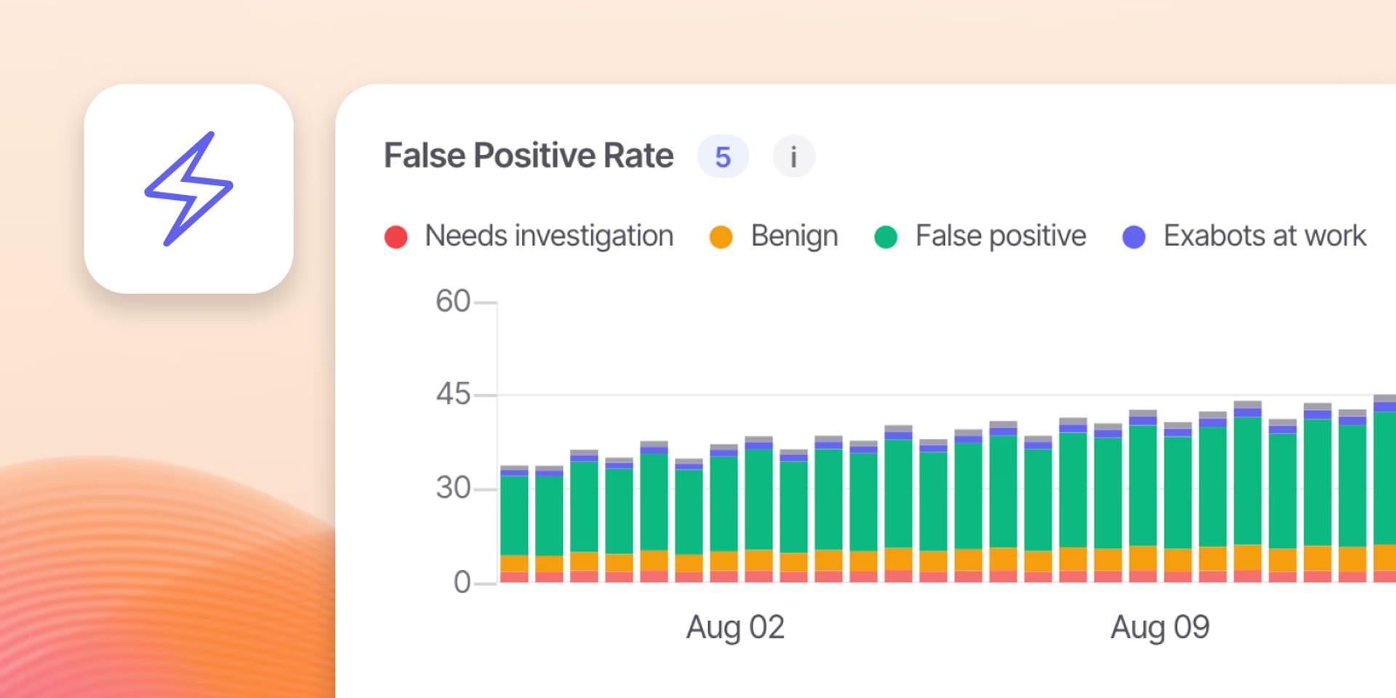Click the Aug 02 axis label
Viewport: 1396px width, 698px height.
[x=735, y=627]
